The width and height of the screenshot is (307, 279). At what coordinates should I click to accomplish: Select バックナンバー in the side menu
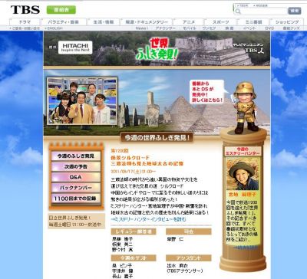click(x=76, y=188)
